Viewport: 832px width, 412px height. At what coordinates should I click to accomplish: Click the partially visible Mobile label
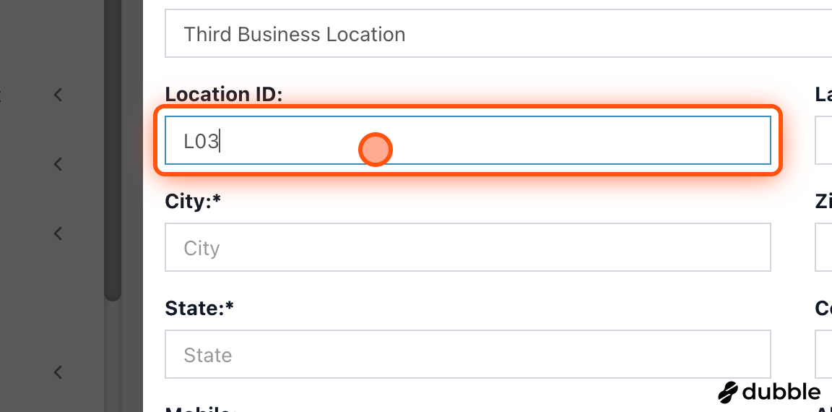pos(200,409)
